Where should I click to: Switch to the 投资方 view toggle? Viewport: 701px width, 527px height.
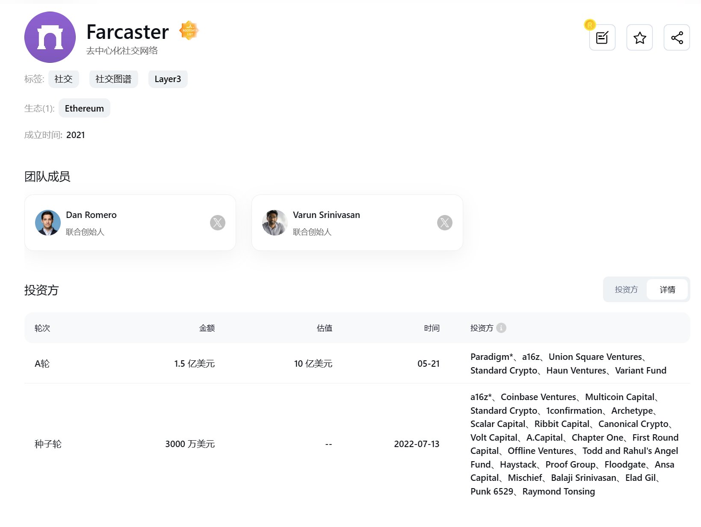point(626,289)
